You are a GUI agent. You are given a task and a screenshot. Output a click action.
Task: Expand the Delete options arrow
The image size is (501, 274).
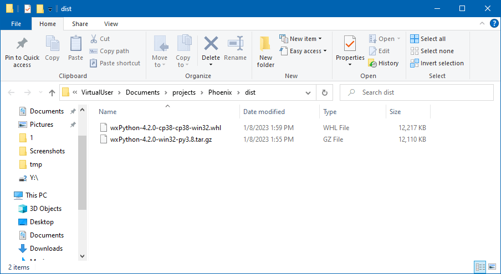coord(211,65)
